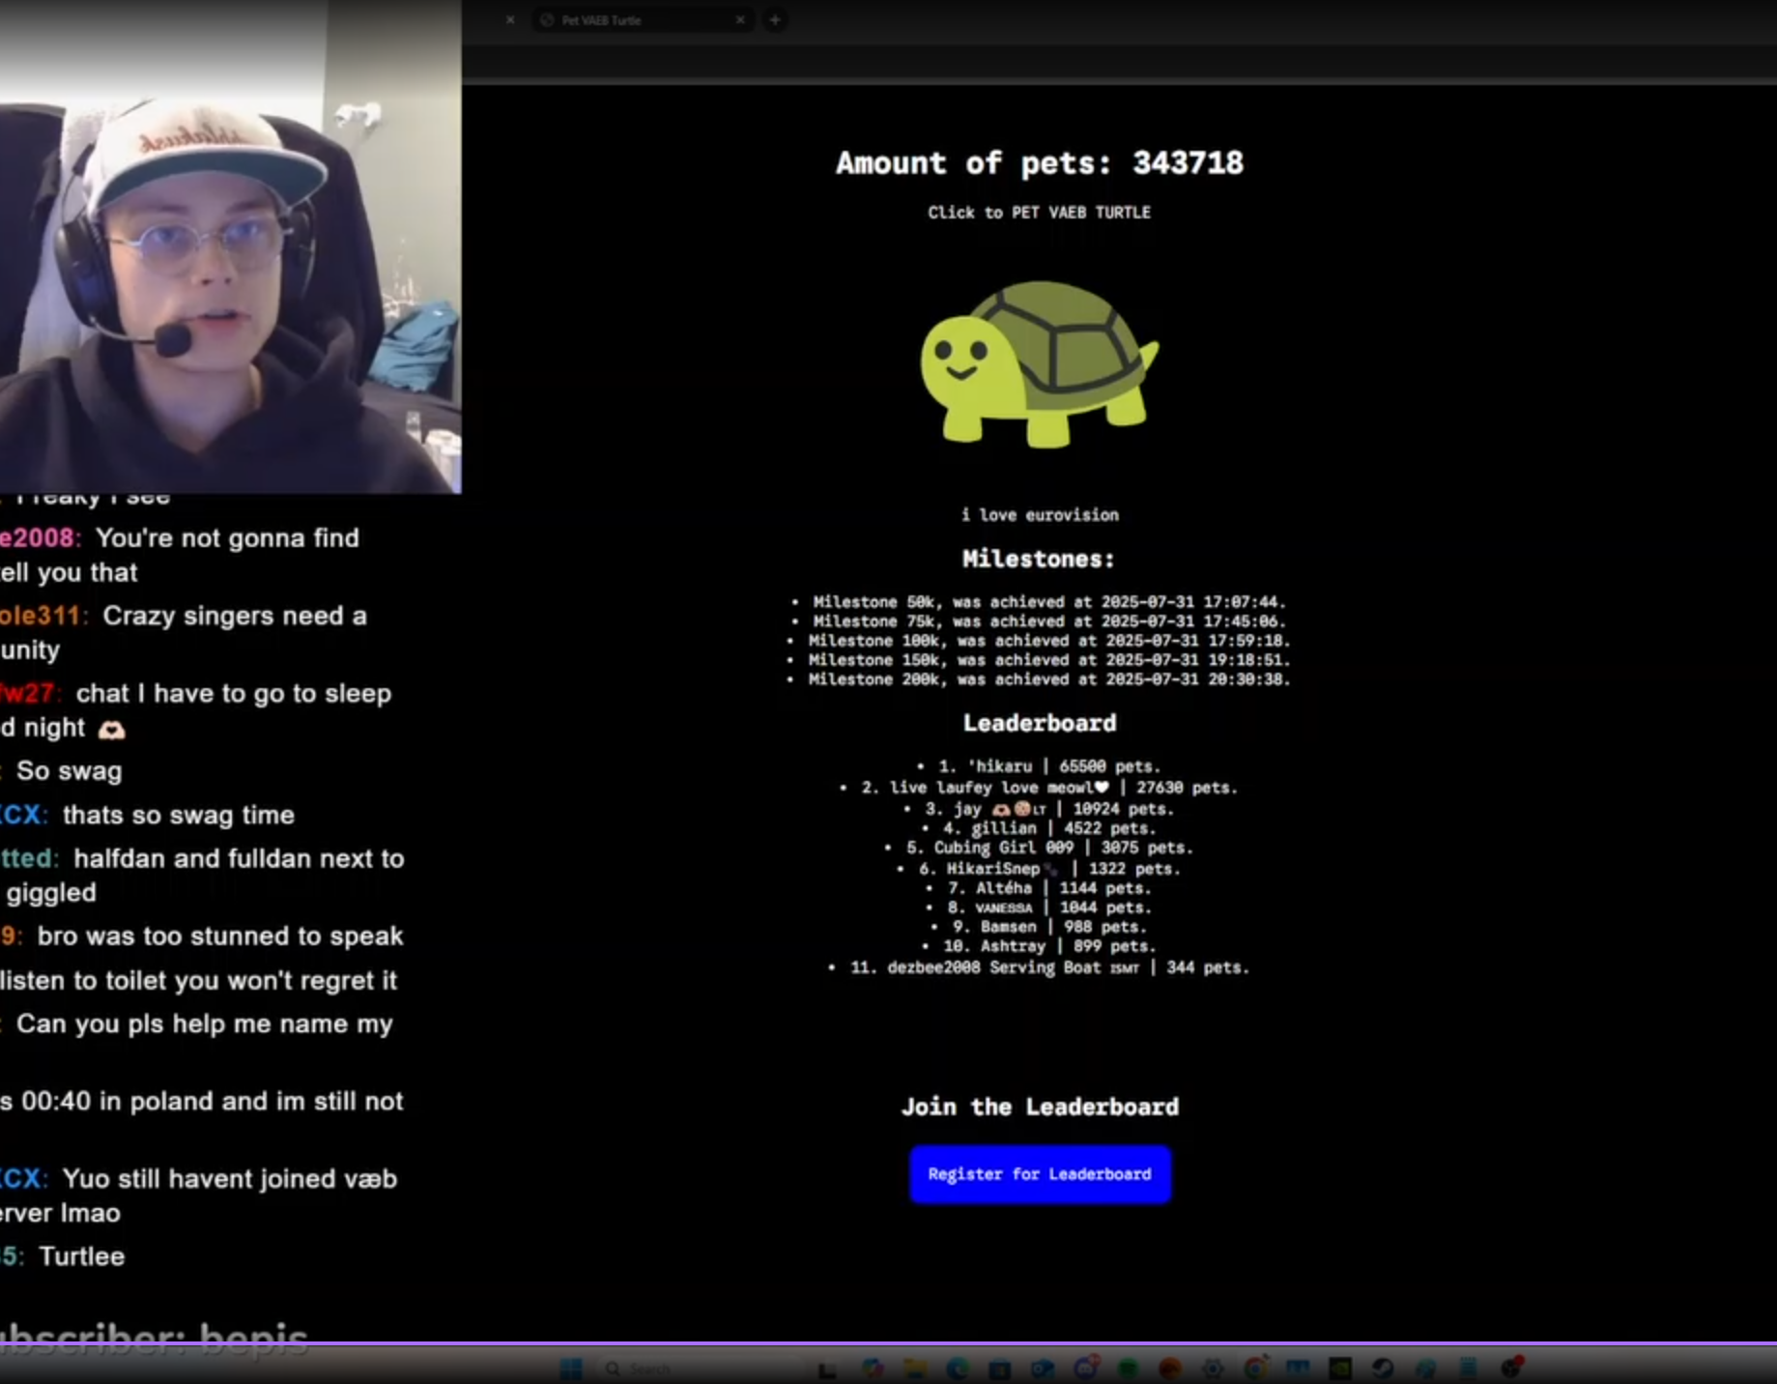Switch to Google Chrome in the taskbar
The height and width of the screenshot is (1384, 1777).
pos(1255,1369)
